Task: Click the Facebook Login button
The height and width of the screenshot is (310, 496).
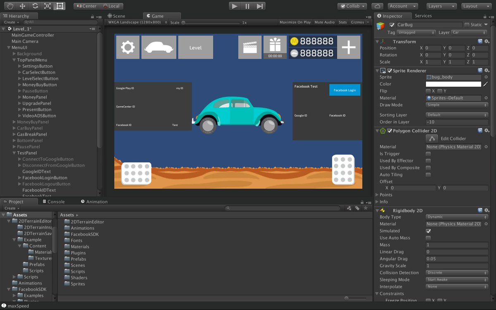Action: coord(344,89)
